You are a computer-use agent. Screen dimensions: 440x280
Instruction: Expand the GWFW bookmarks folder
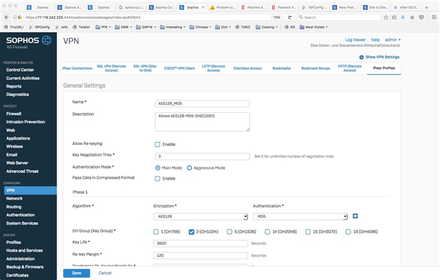point(146,27)
